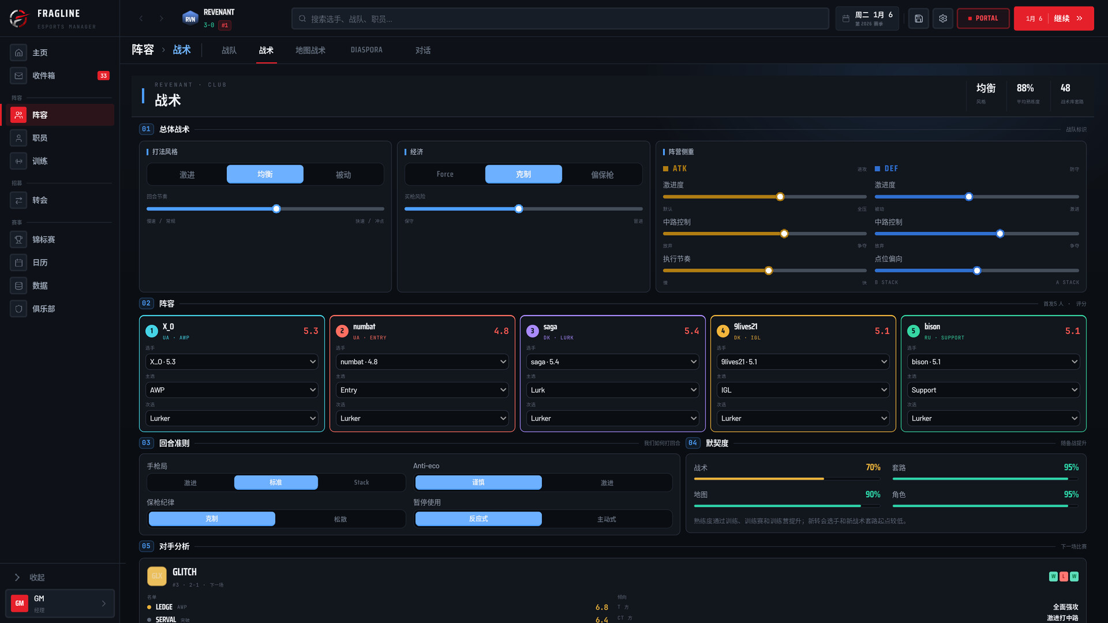Screen dimensions: 1108x623
Task: Adjust DEF 点位偏向 slider handle
Action: (x=977, y=271)
